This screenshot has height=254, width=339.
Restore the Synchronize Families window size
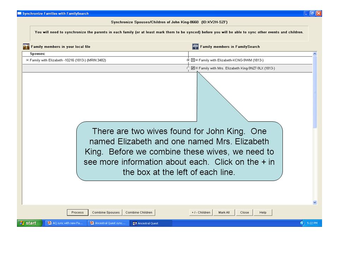[313, 13]
